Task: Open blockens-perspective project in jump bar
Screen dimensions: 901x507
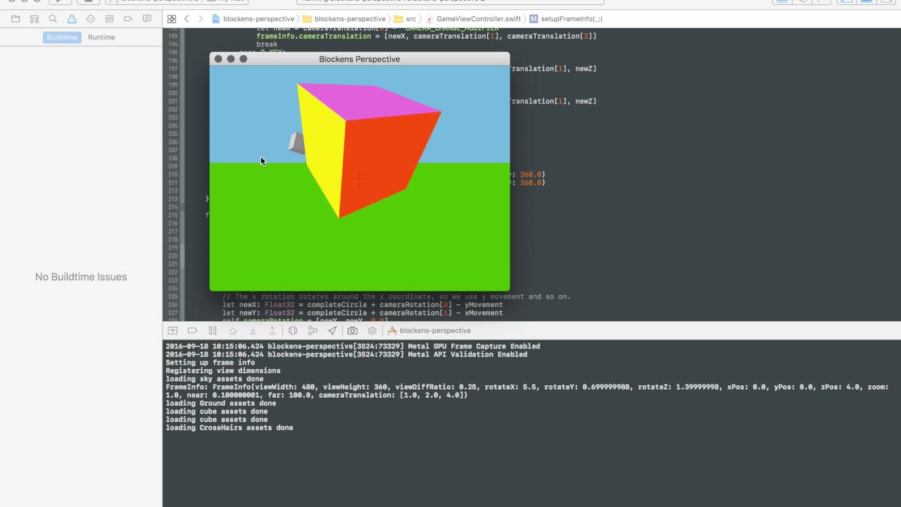Action: [x=253, y=19]
